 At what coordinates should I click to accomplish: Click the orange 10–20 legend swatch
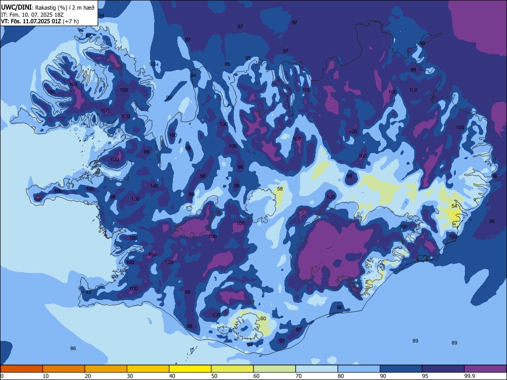tap(64, 369)
